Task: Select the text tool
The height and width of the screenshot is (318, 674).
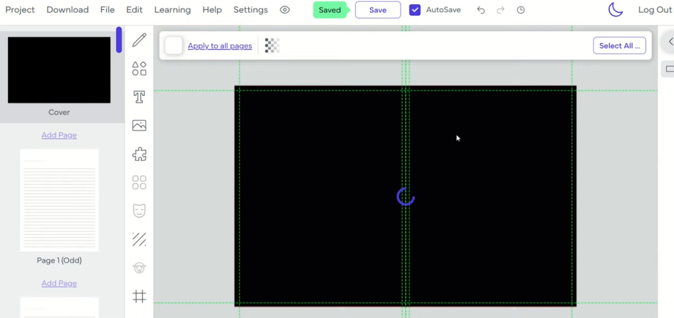Action: [x=139, y=97]
